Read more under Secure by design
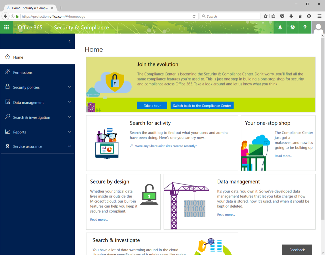 click(99, 220)
